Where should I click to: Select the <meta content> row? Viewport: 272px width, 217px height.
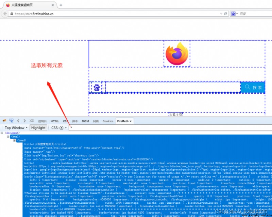click(x=74, y=148)
